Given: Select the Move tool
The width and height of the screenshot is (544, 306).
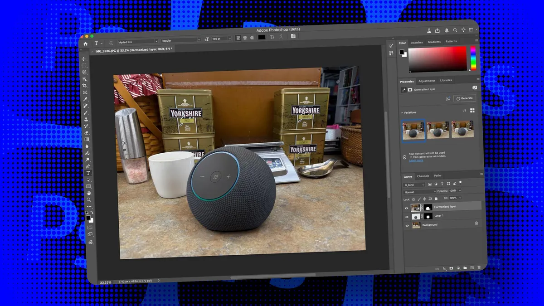Looking at the screenshot, I should (x=84, y=59).
